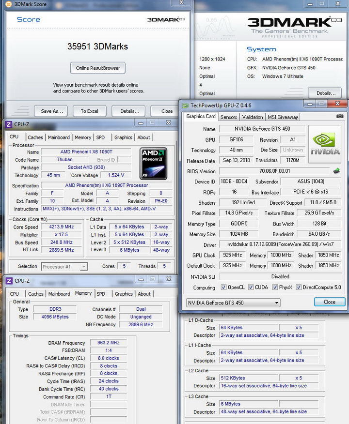Switch to the Sensors tab in GPU-Z
The image size is (349, 424).
pos(228,117)
